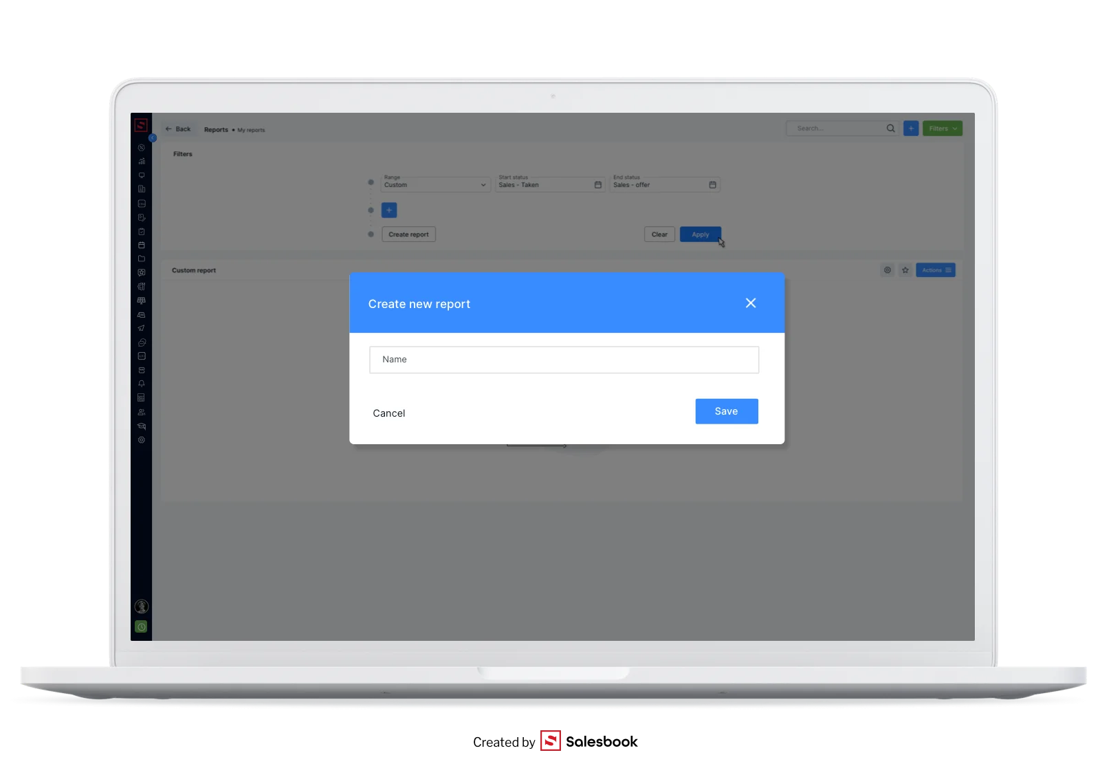1111x766 pixels.
Task: Cancel the new report dialog
Action: 389,413
